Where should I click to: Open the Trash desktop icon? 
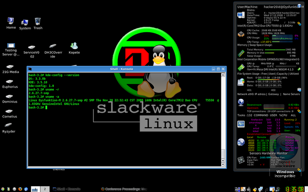38,24
